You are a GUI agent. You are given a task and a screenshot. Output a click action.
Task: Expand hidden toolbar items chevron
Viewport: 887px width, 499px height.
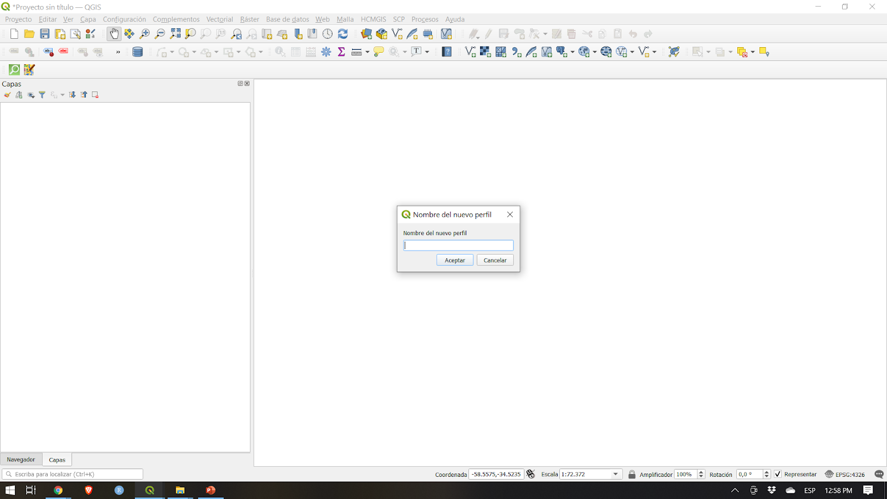[x=118, y=52]
